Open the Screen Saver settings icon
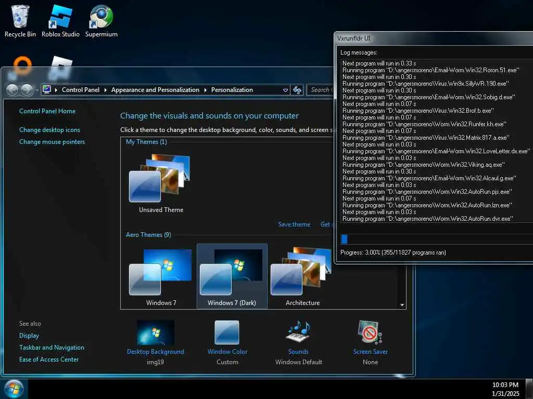This screenshot has height=399, width=533. click(370, 332)
